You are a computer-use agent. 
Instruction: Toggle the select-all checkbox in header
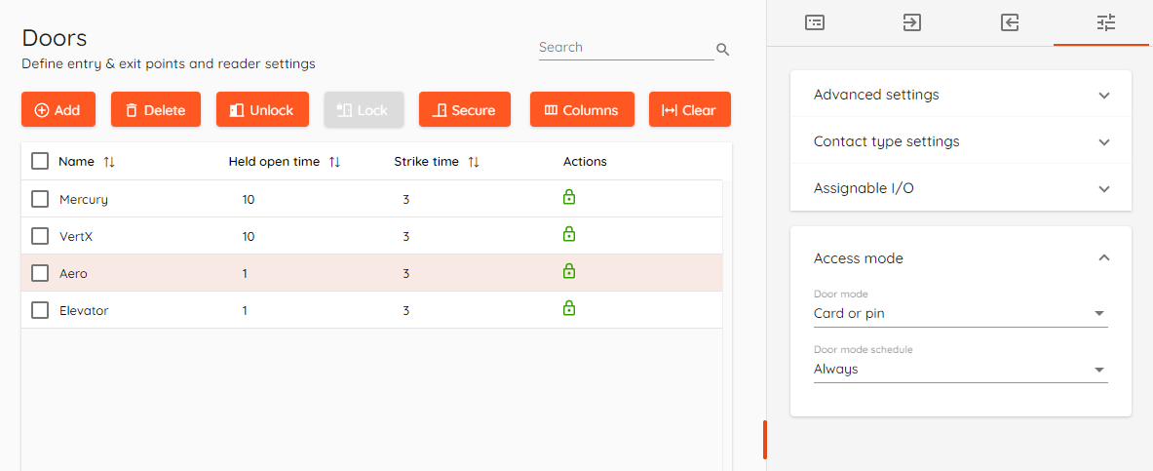pos(40,161)
